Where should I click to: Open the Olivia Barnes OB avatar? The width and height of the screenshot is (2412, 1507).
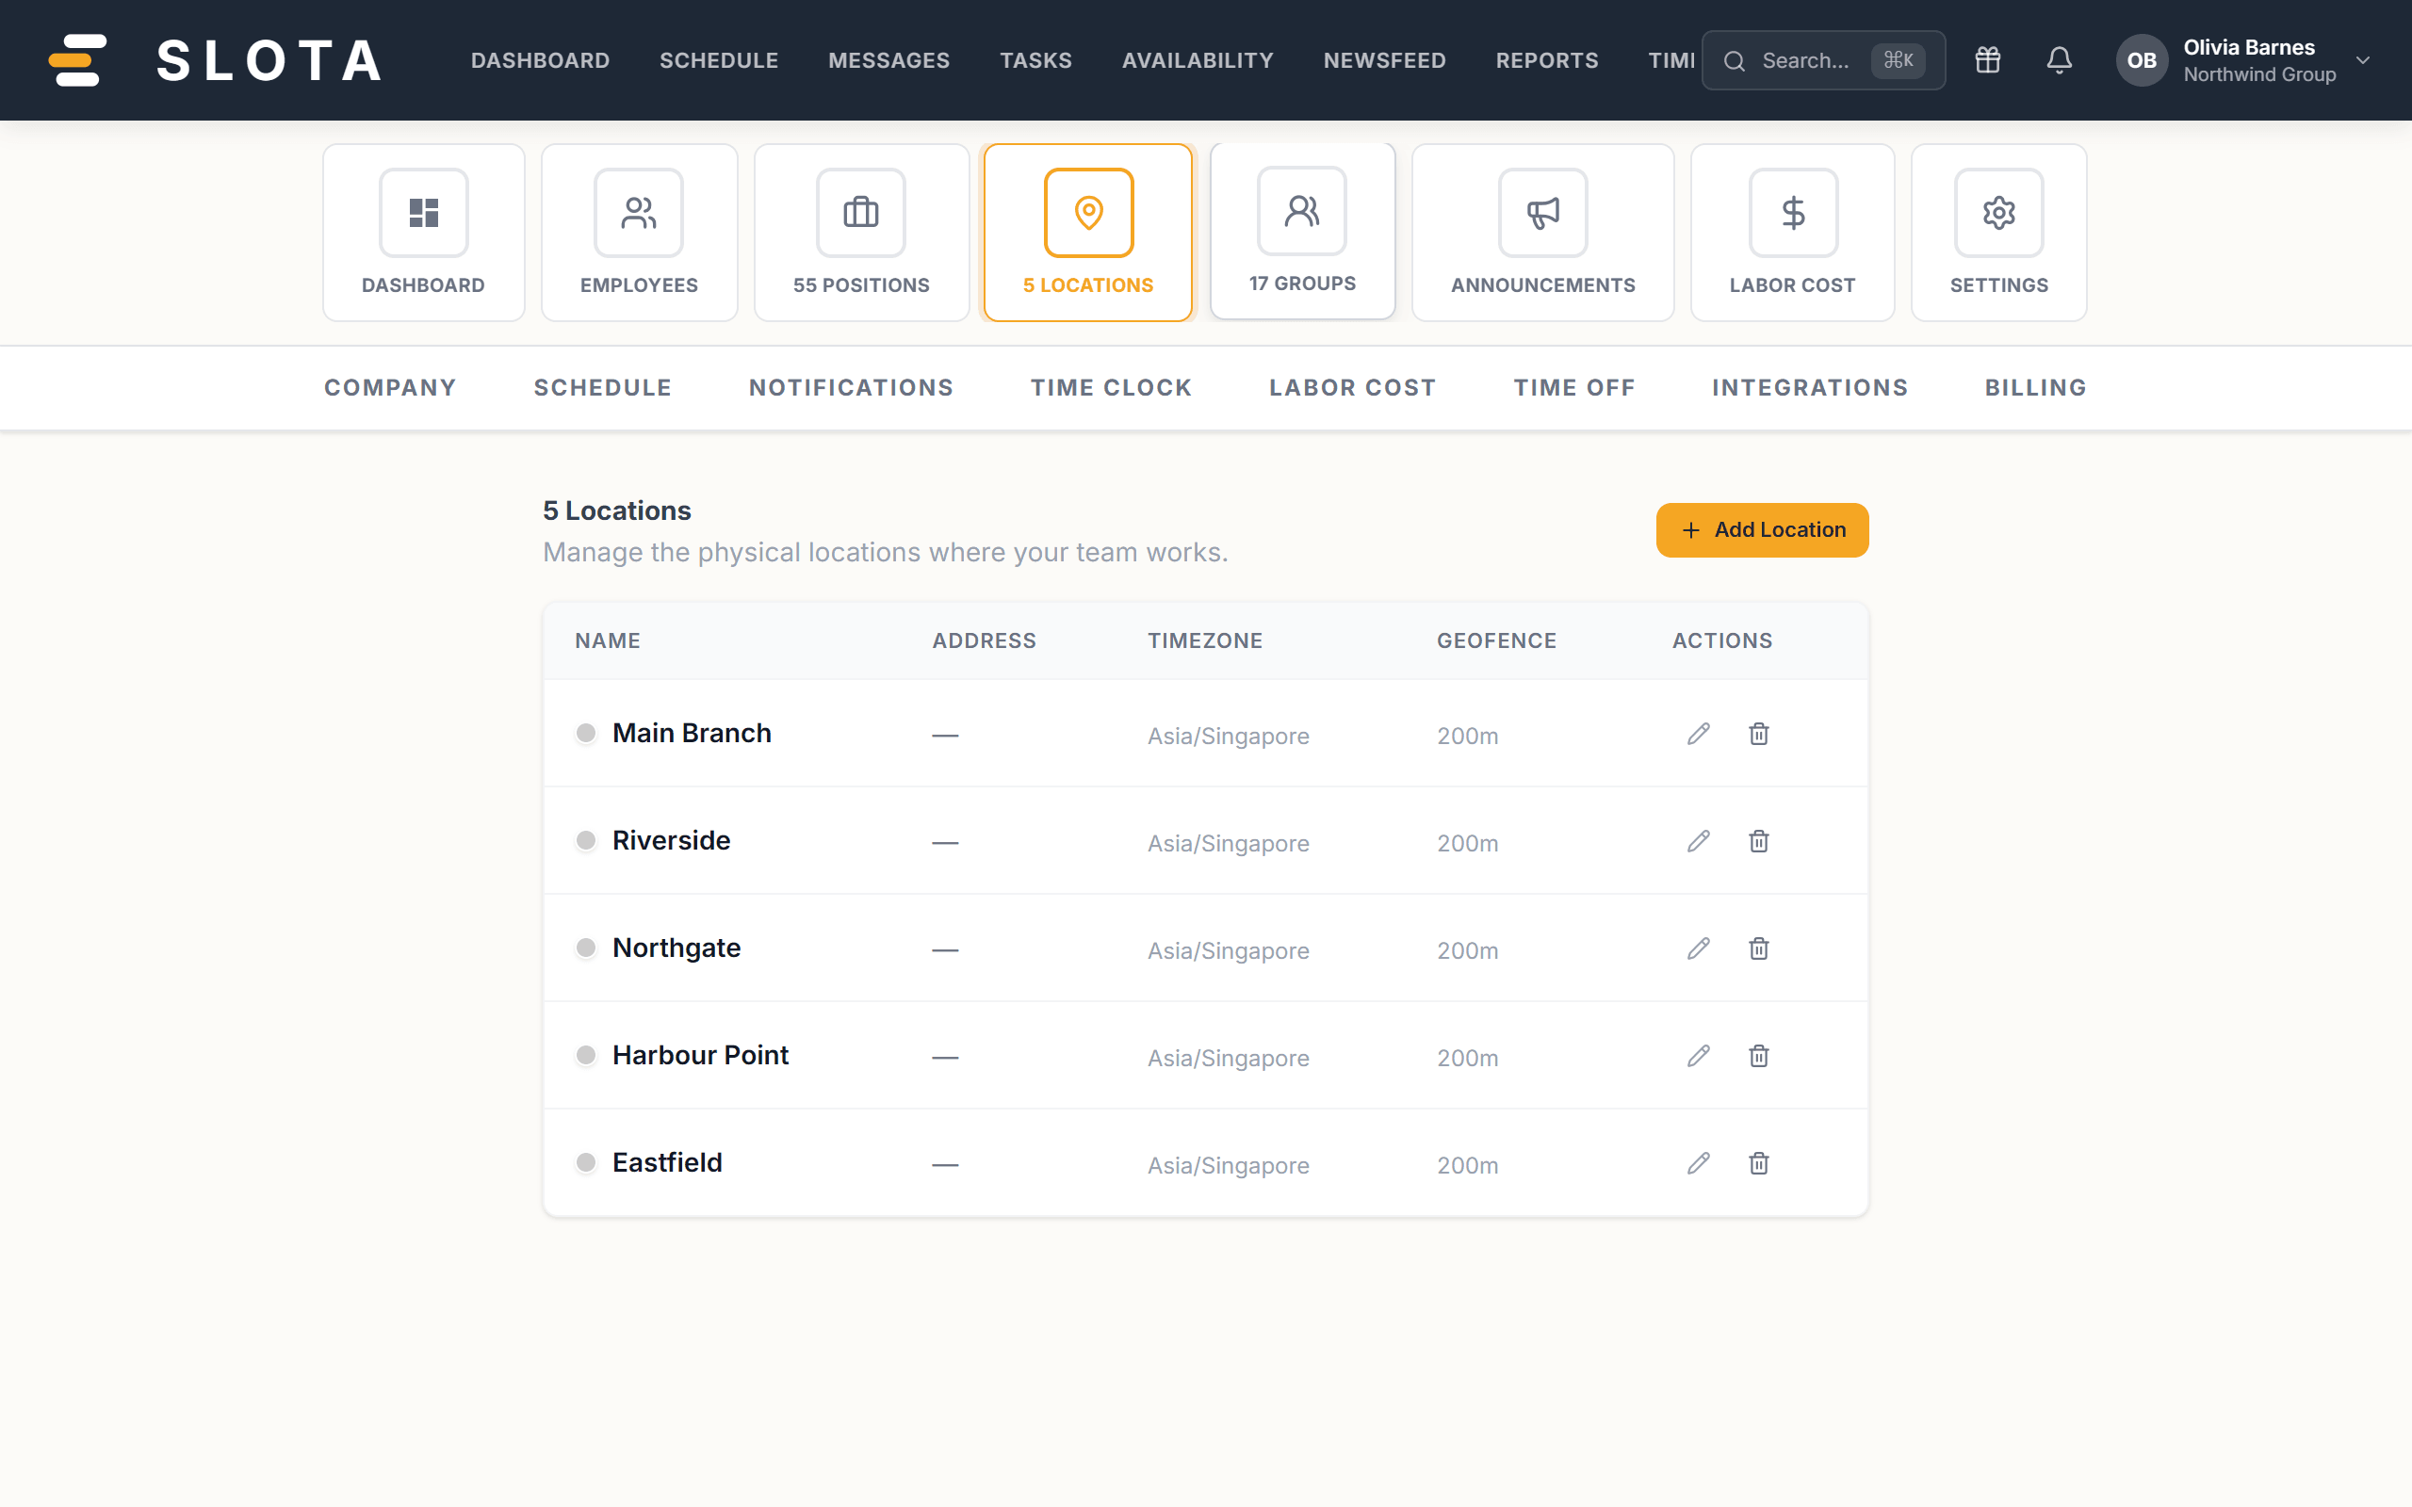click(x=2141, y=59)
